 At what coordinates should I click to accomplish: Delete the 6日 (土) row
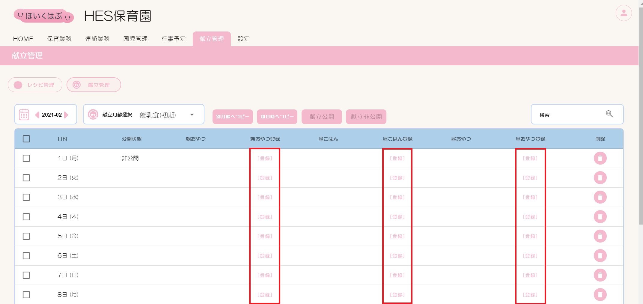600,256
